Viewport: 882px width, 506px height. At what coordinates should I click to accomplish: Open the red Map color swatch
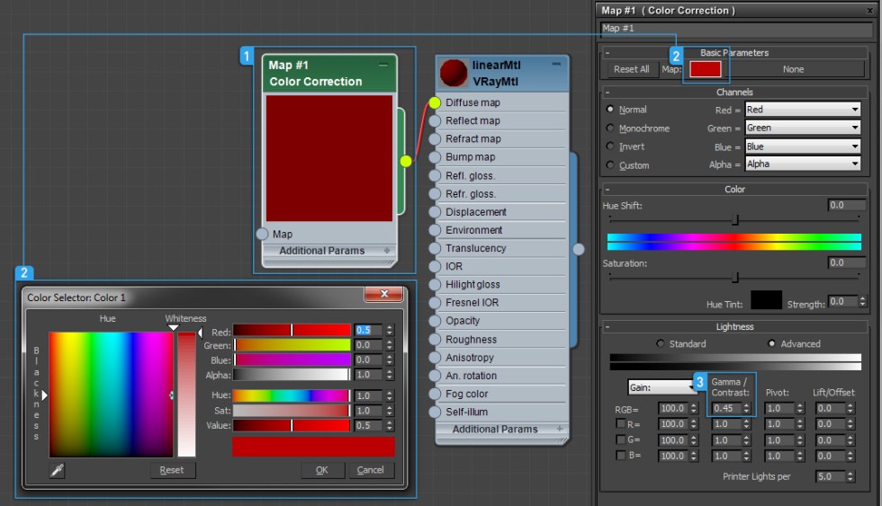tap(706, 69)
